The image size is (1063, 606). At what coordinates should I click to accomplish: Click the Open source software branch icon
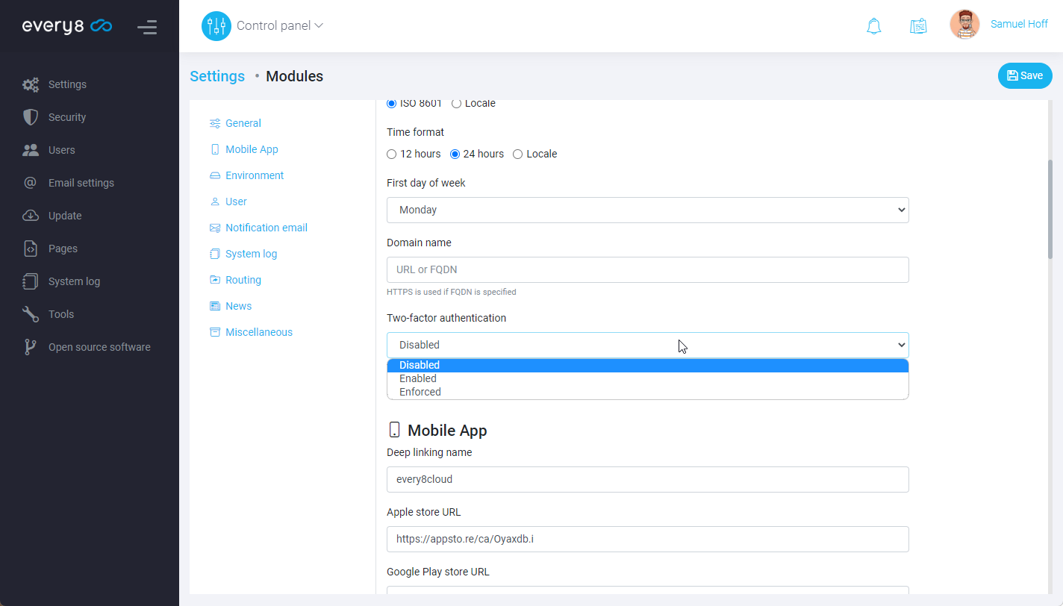[31, 347]
